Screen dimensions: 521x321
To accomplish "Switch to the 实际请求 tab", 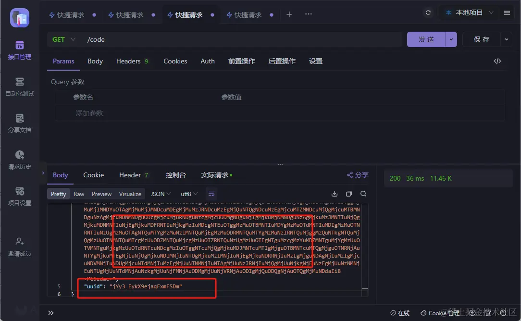I will point(216,175).
